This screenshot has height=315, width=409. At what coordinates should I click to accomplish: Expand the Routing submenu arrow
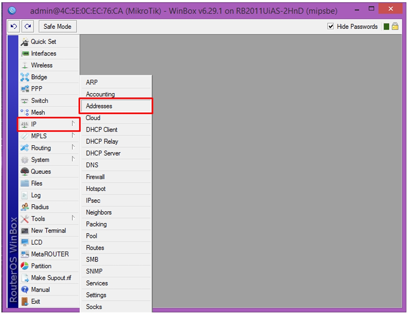[x=73, y=147]
